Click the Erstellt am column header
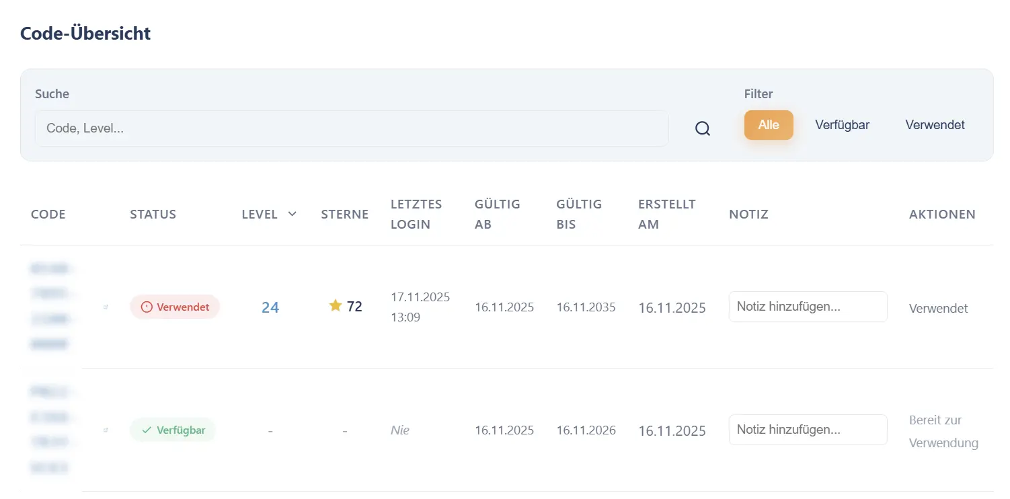The image size is (1010, 499). click(x=666, y=214)
